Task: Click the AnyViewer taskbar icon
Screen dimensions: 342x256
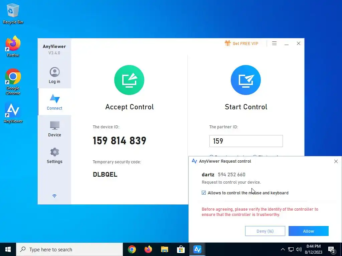Action: (197, 249)
